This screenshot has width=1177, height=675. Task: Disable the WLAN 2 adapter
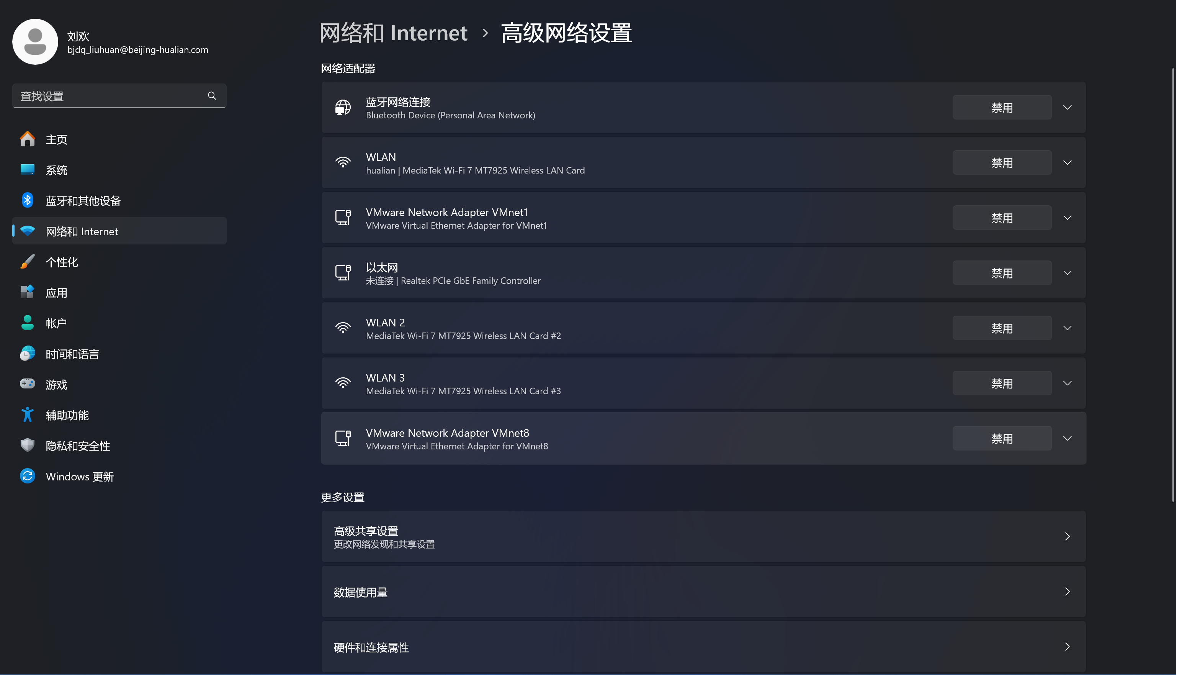point(1002,328)
